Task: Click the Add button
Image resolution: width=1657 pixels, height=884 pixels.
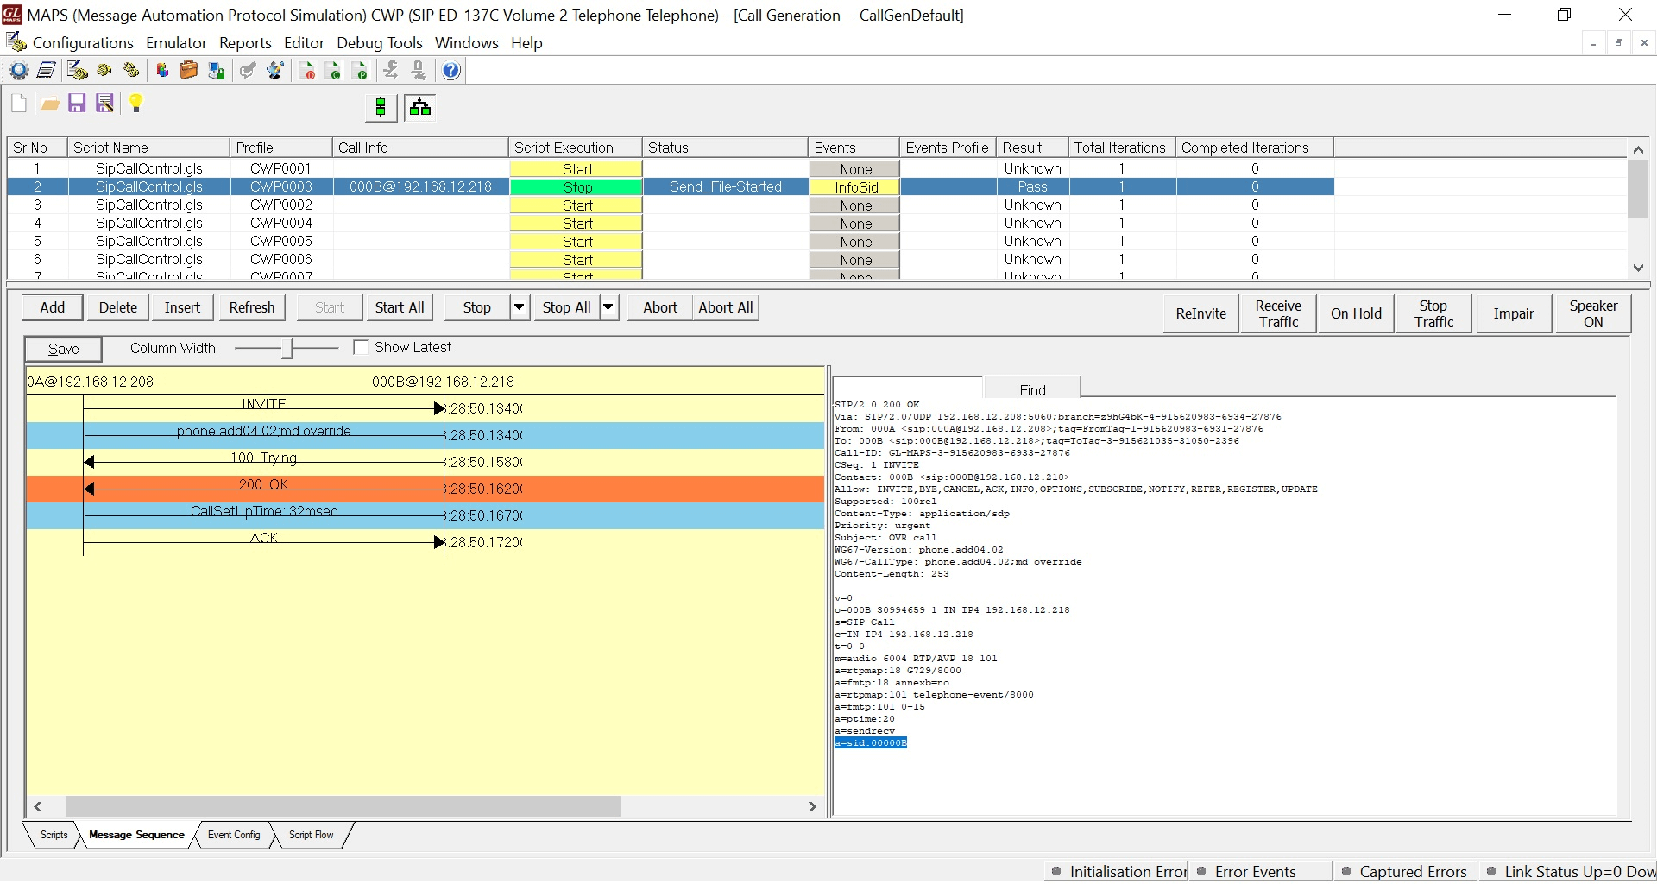Action: click(x=53, y=307)
